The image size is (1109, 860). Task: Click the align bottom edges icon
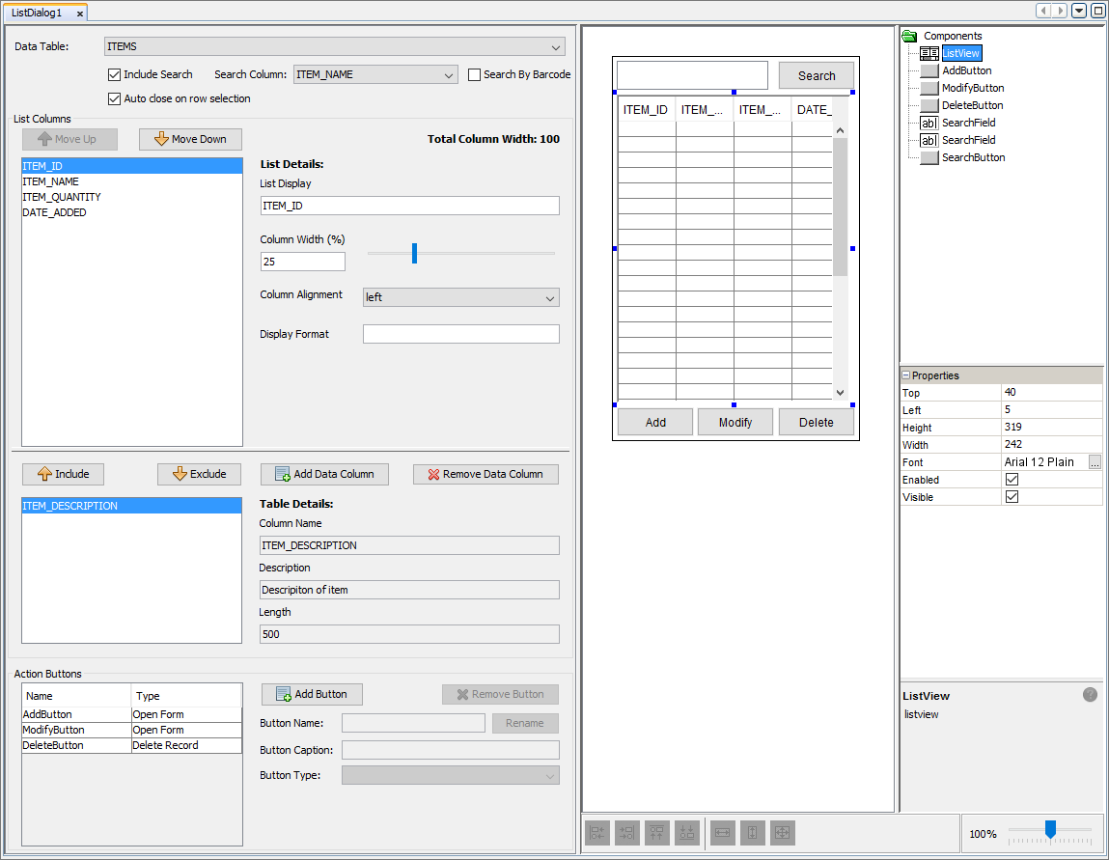[x=687, y=832]
